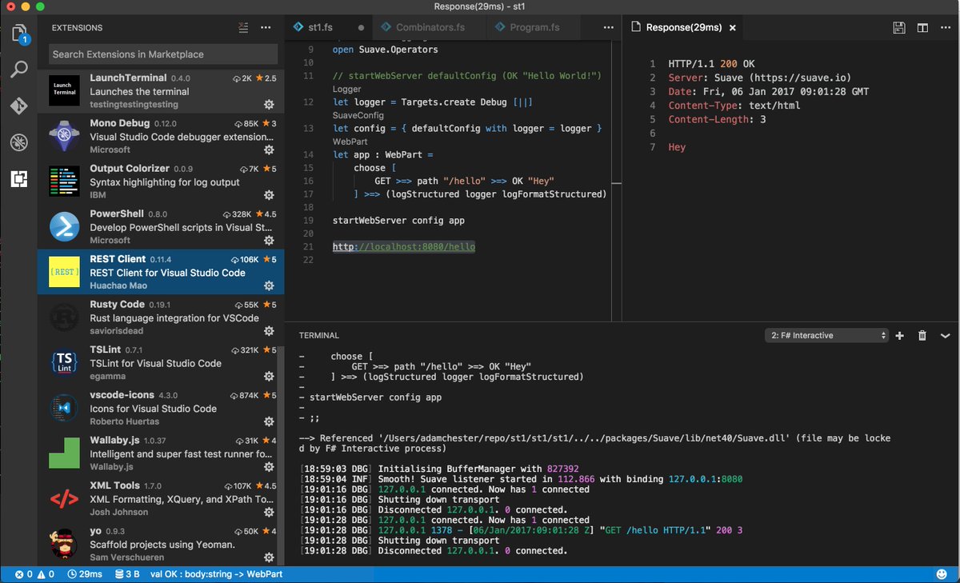Switch to the st1.fs tab
Screen dimensions: 960x583
pos(330,28)
